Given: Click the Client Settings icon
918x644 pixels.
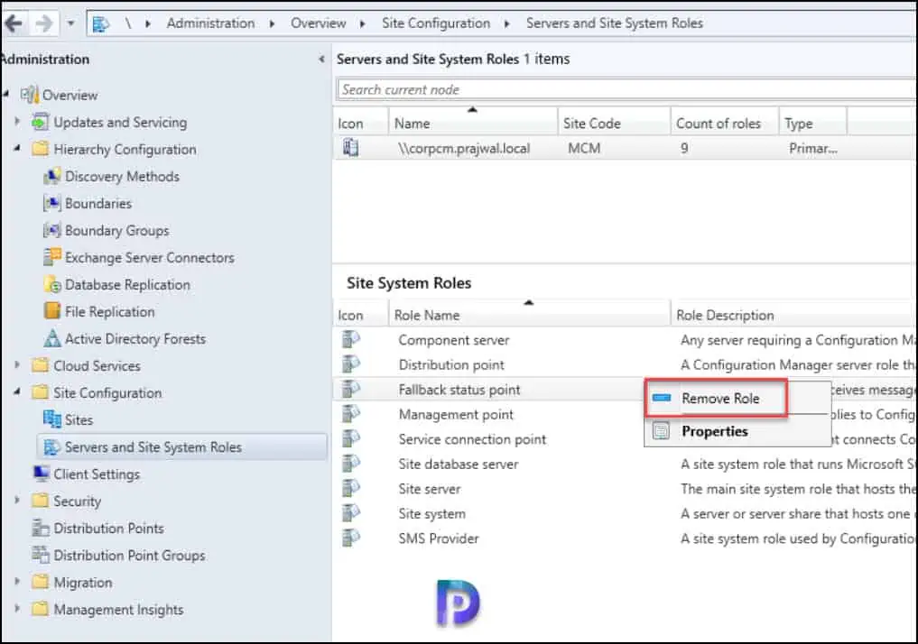Looking at the screenshot, I should (x=41, y=474).
